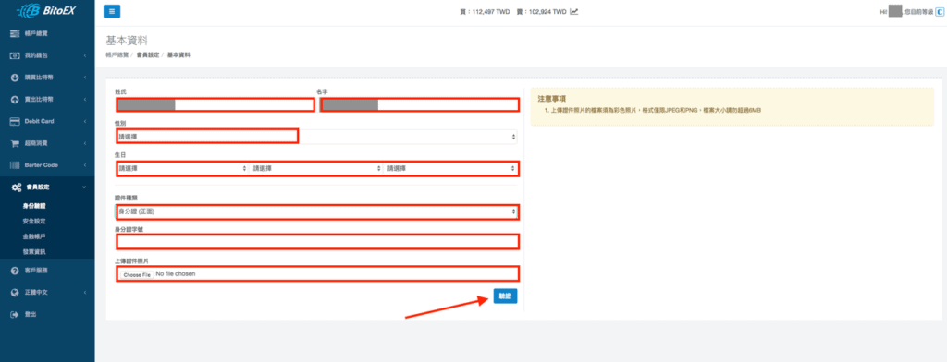The height and width of the screenshot is (362, 947).
Task: Open the third 生日 birthday dropdown
Action: [450, 168]
